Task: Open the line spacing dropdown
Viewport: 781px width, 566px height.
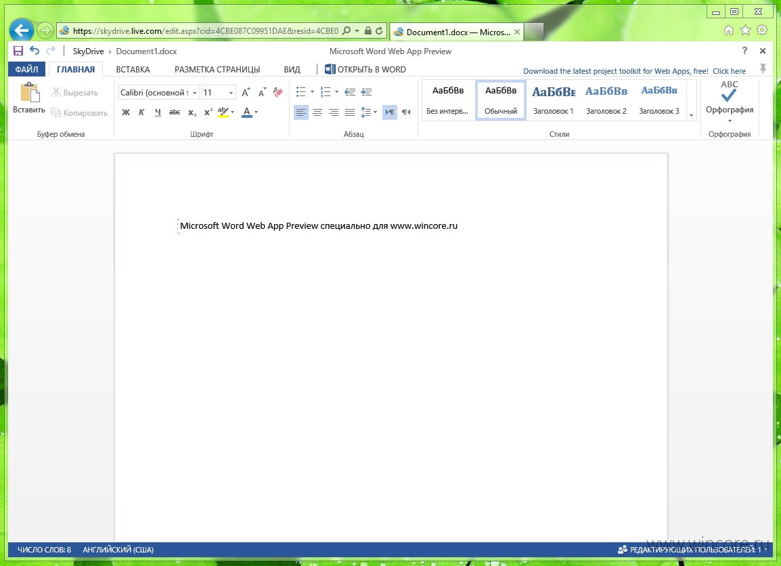Action: pos(369,112)
